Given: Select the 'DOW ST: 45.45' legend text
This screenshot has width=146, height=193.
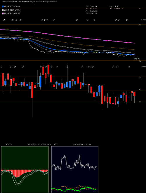Looking at the screenshot, I should tap(12, 6).
